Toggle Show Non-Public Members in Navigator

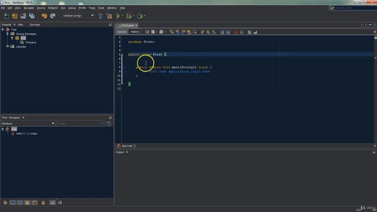pyautogui.click(x=28, y=203)
